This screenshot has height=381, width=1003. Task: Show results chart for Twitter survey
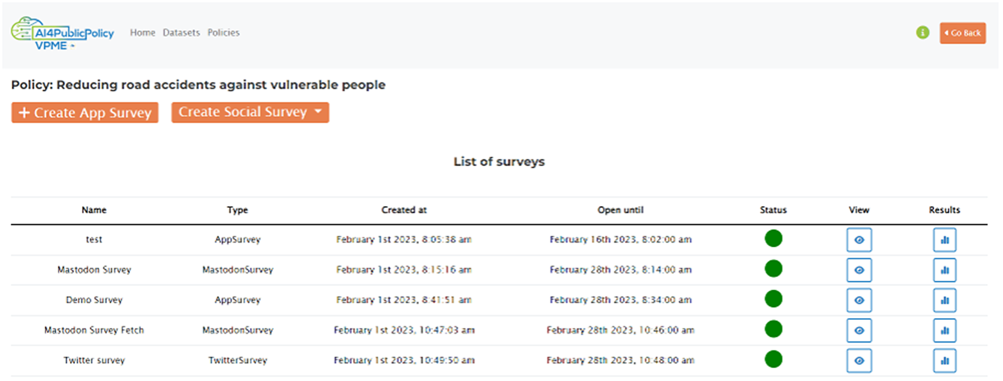tap(944, 361)
